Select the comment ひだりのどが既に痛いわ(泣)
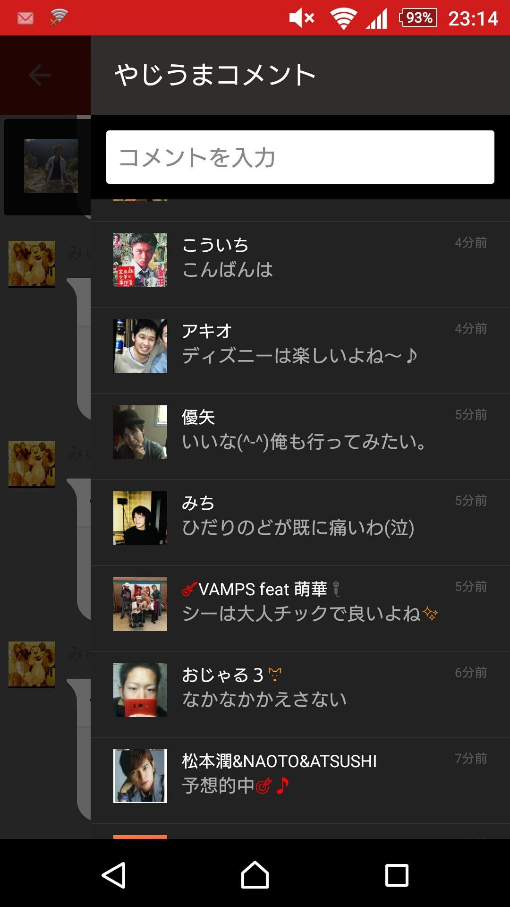Image resolution: width=510 pixels, height=907 pixels. click(298, 528)
